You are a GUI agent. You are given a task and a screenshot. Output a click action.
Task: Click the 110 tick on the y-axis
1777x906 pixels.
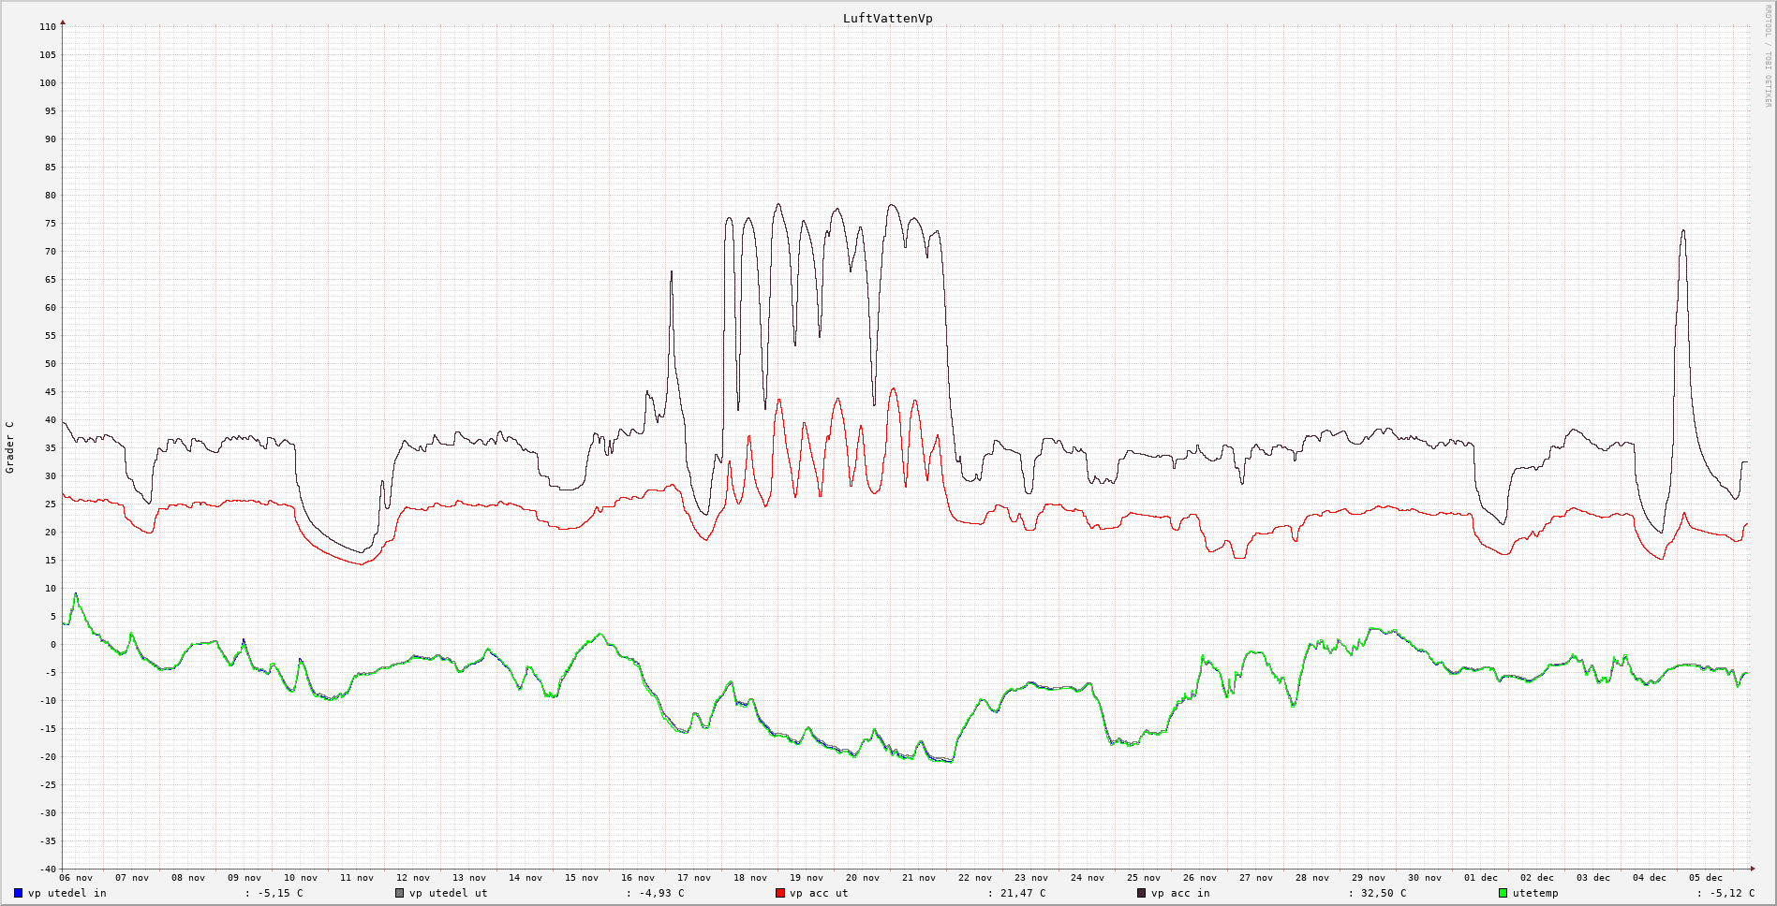tap(48, 27)
